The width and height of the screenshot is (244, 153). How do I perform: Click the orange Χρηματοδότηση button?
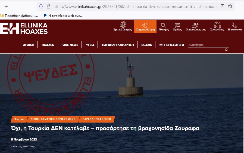tap(145, 27)
